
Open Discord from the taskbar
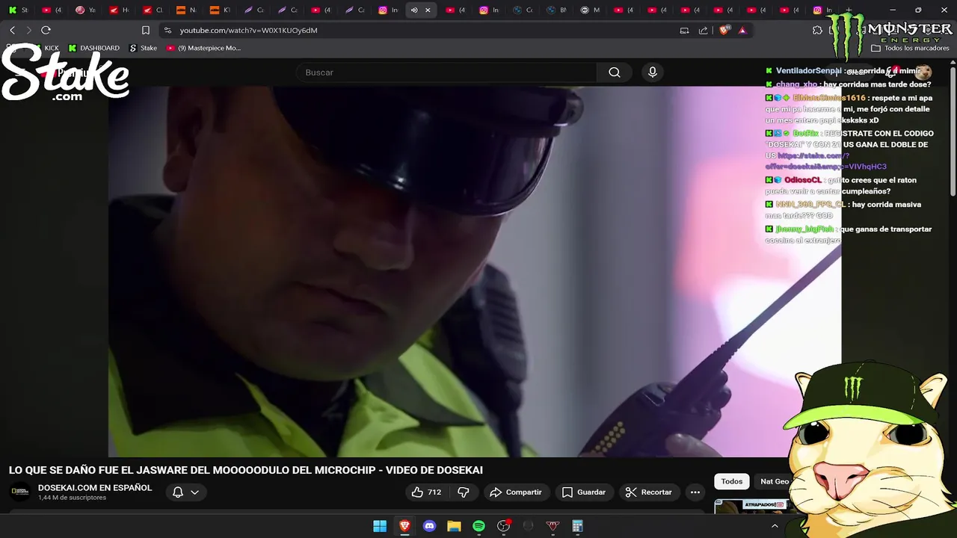(x=429, y=526)
